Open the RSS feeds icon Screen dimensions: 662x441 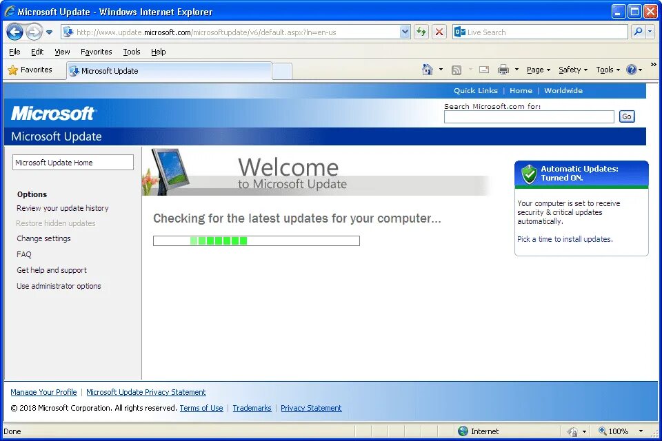tap(456, 70)
